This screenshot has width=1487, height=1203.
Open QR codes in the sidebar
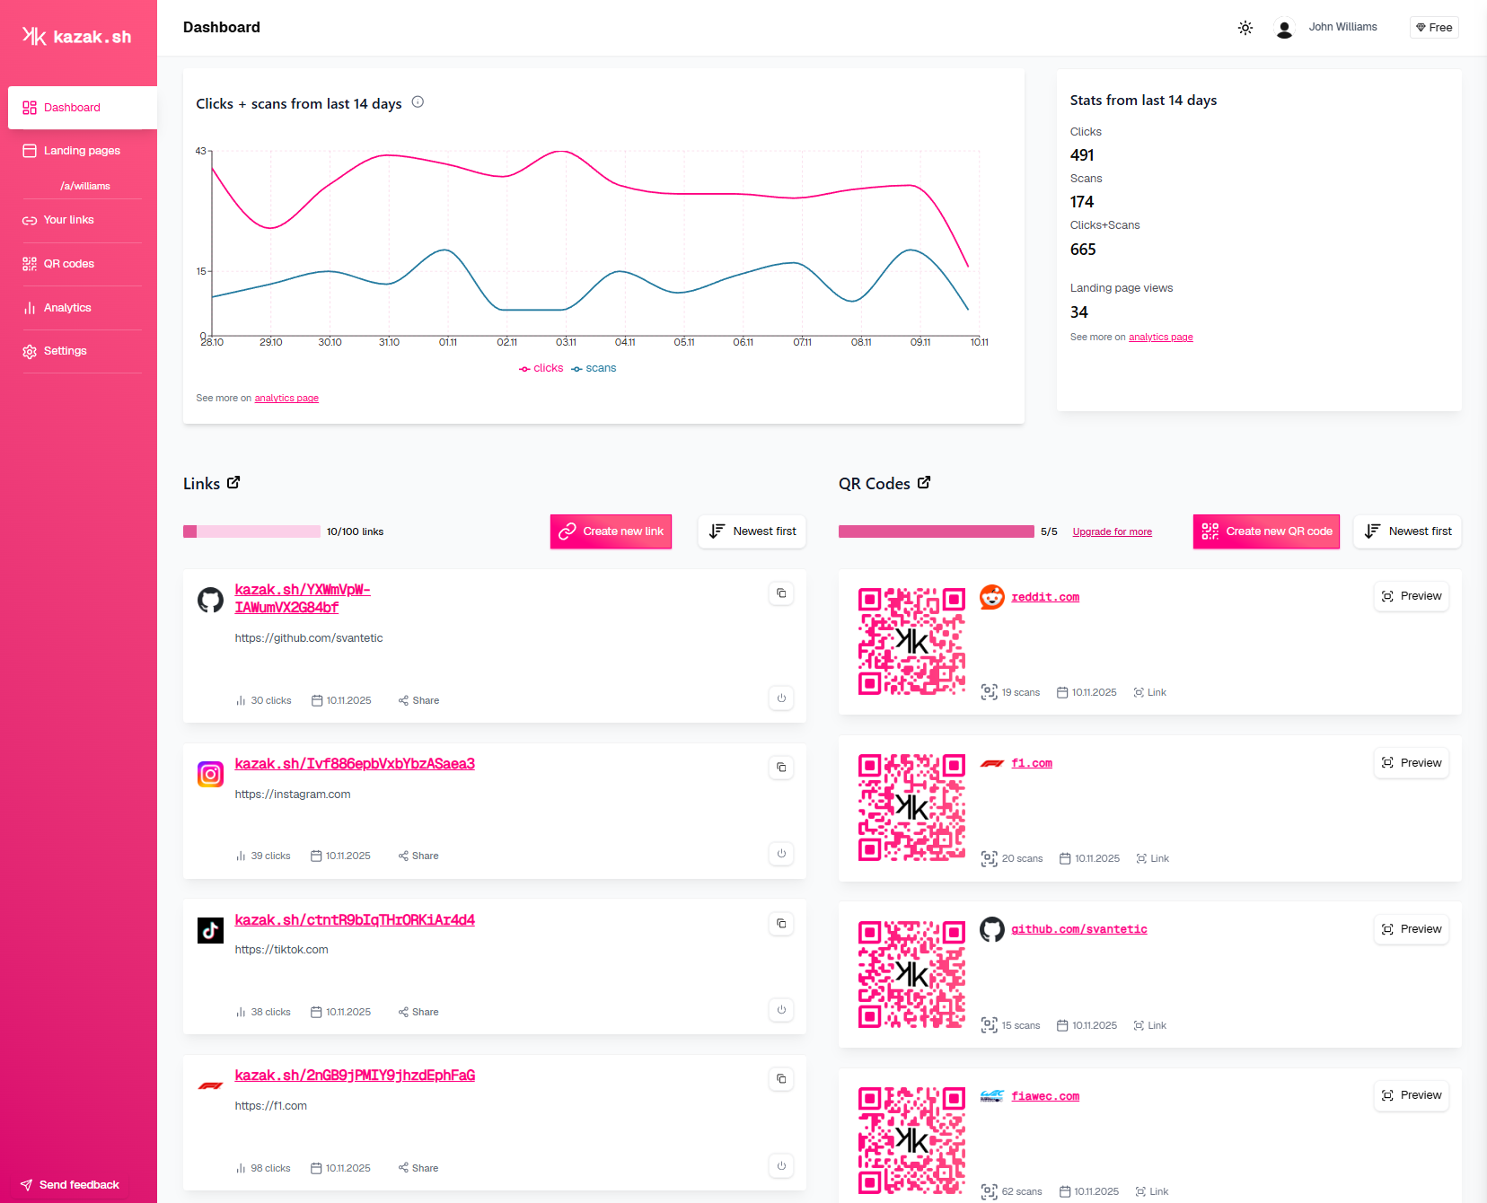[68, 264]
